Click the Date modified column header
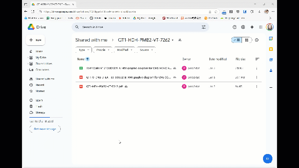 point(218,59)
